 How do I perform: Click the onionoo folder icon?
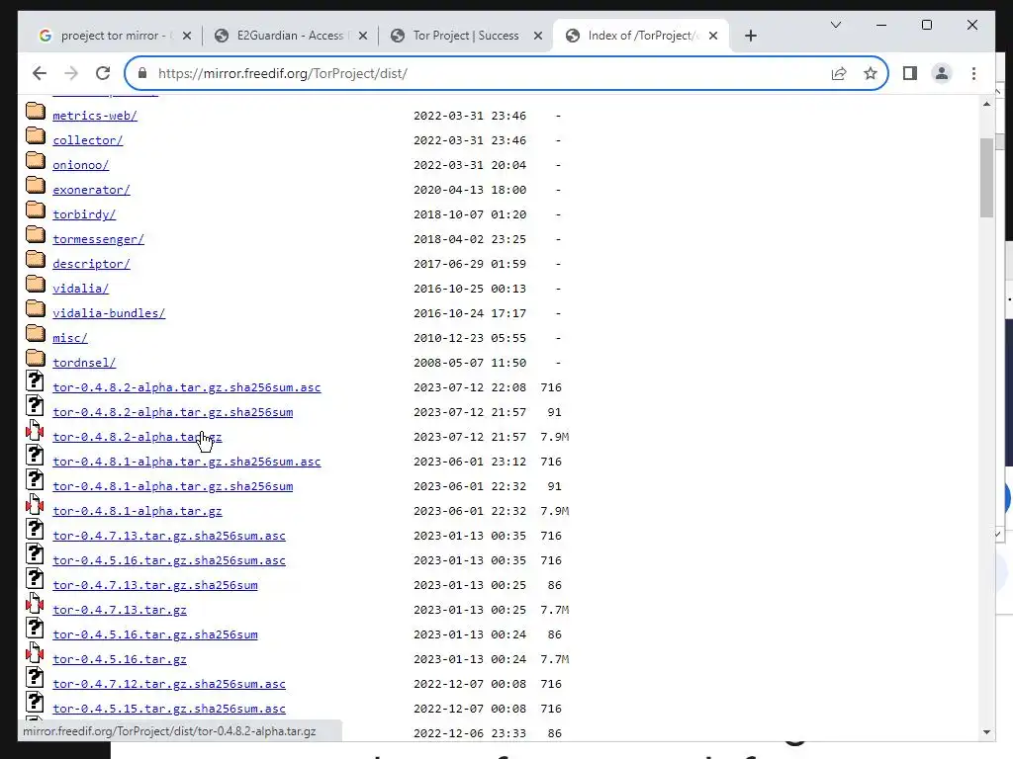tap(36, 161)
